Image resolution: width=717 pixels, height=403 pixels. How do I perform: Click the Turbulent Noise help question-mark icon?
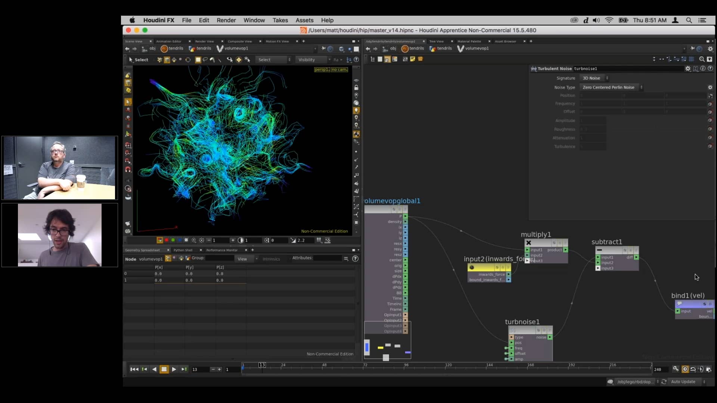pyautogui.click(x=711, y=68)
